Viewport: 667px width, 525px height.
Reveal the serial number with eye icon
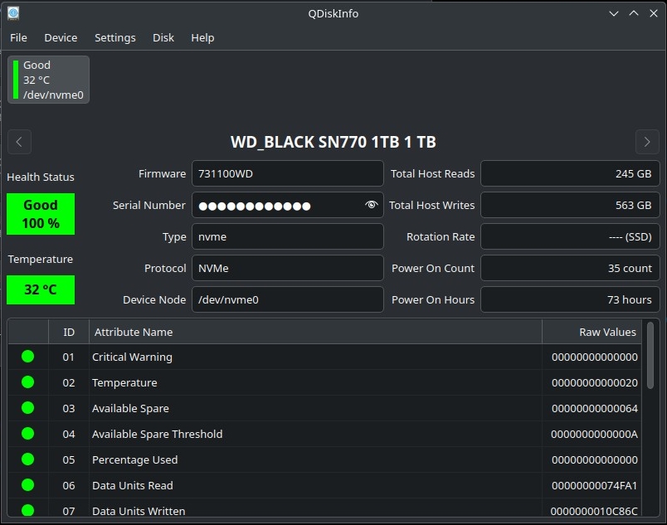[x=371, y=205]
